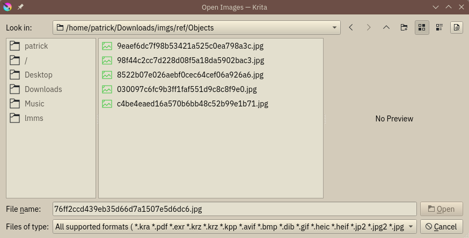Click the Krita logo in title bar

(x=8, y=7)
